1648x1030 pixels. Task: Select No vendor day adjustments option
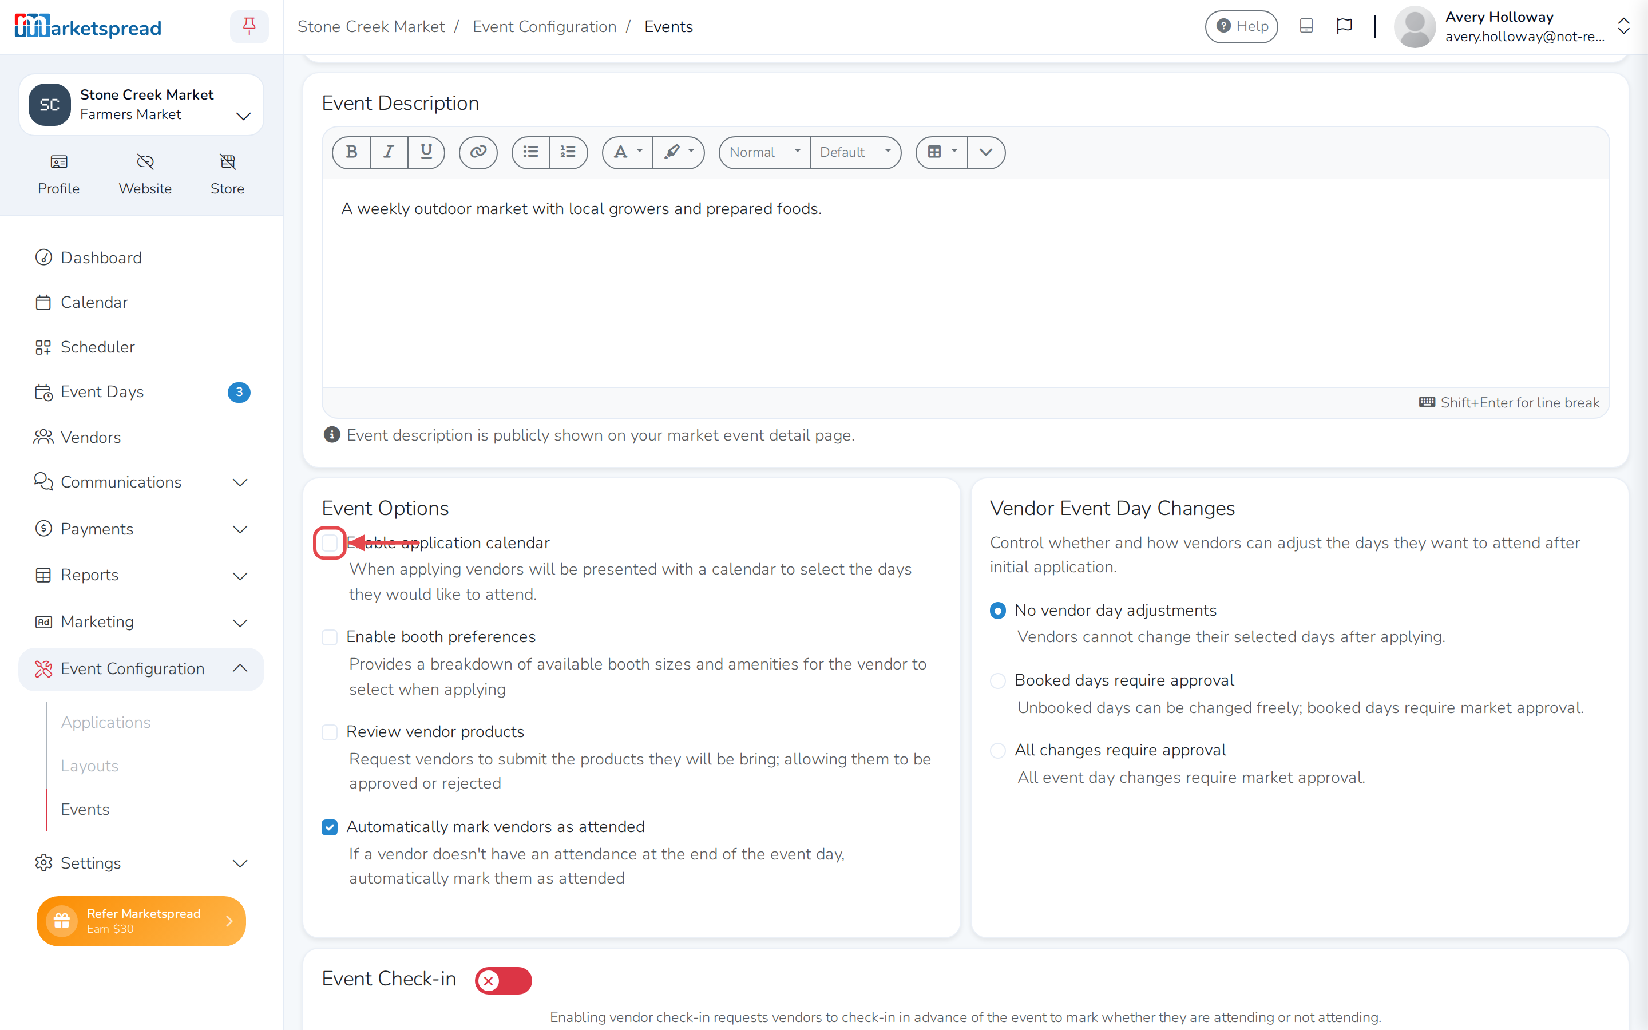(x=997, y=611)
